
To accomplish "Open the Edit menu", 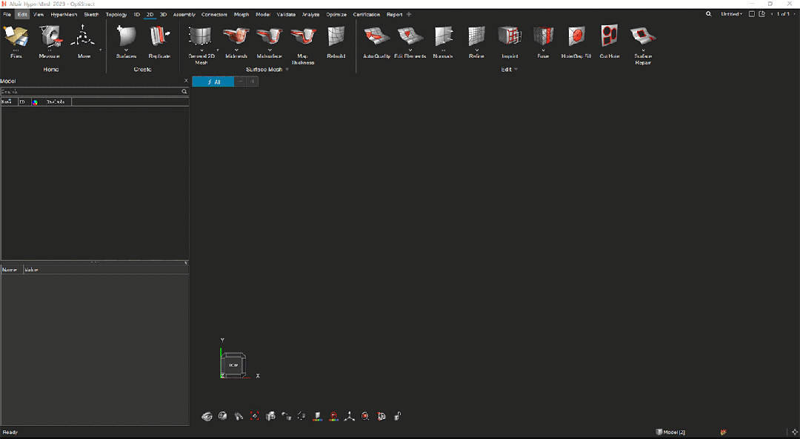I will click(x=22, y=14).
